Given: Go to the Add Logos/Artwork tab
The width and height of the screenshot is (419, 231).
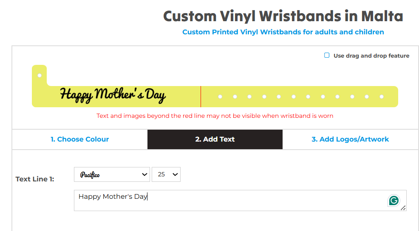Looking at the screenshot, I should click(x=350, y=139).
